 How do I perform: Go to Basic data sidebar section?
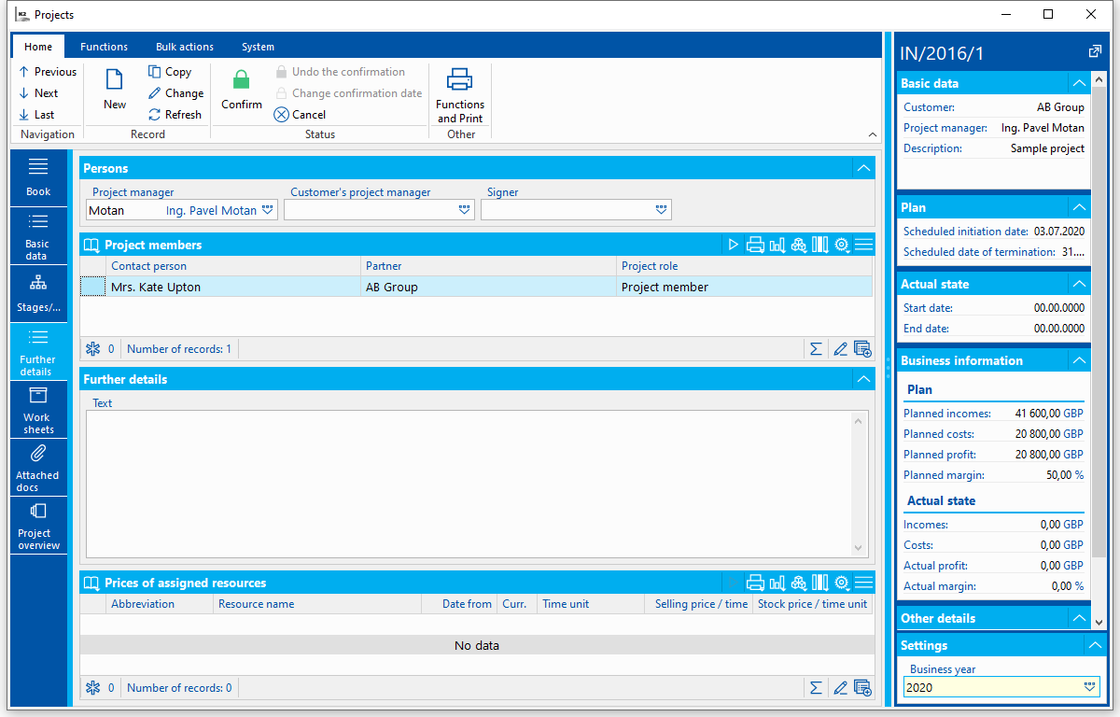[x=38, y=236]
